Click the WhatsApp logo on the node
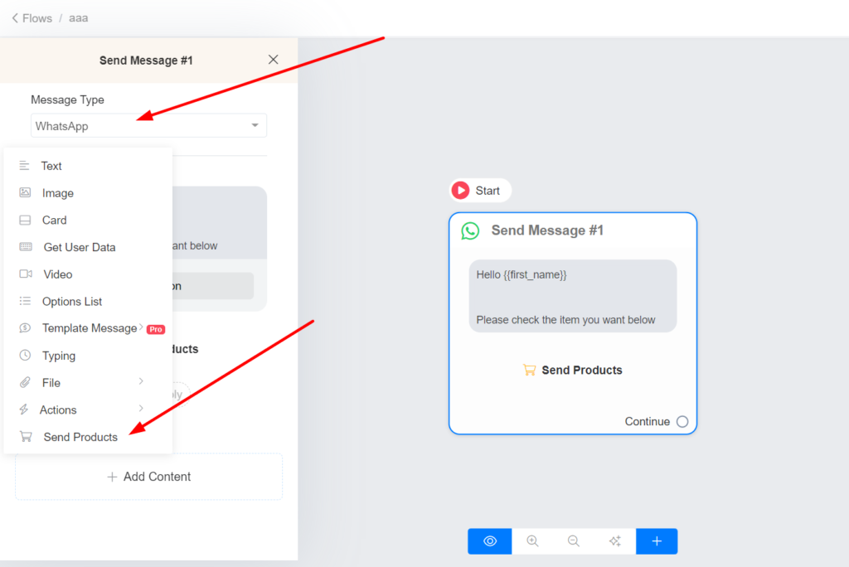The width and height of the screenshot is (849, 567). coord(470,230)
